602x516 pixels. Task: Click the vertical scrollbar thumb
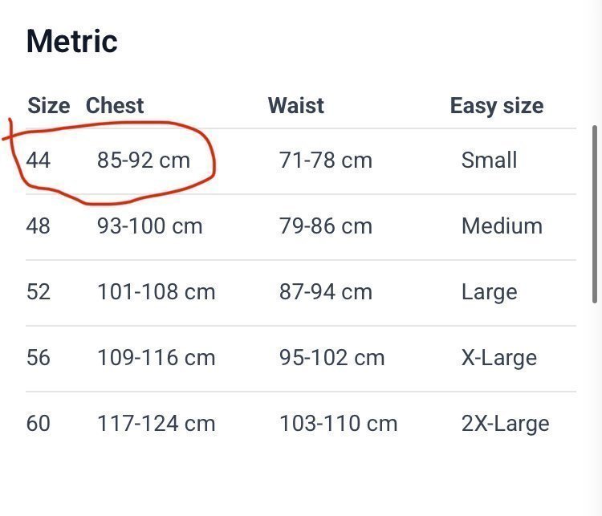pos(595,214)
